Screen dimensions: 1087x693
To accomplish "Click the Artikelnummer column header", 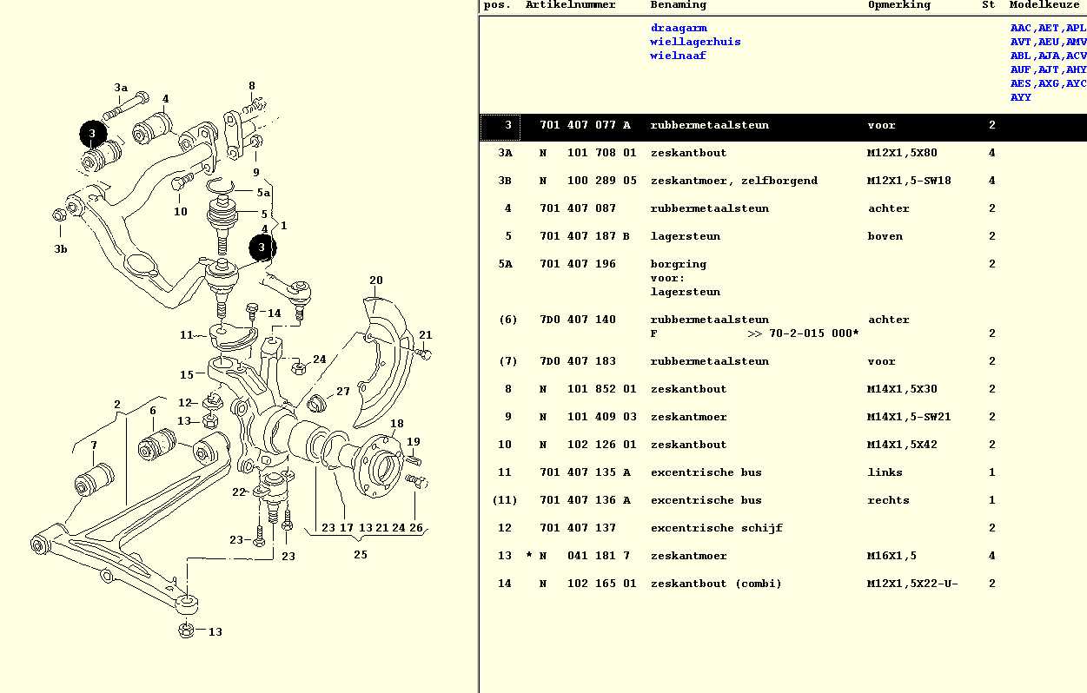I will pos(570,5).
